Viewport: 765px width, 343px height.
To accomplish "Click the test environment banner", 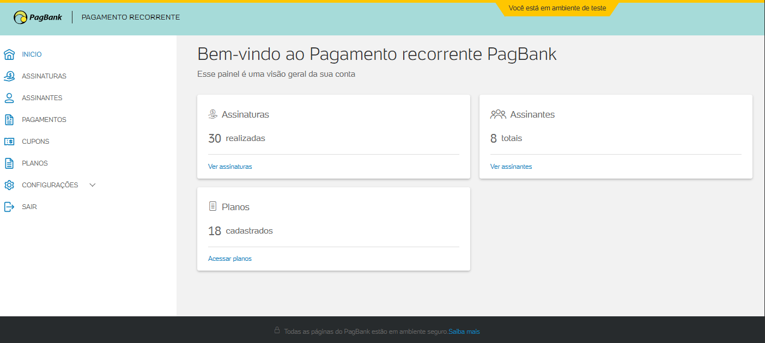I will (557, 8).
